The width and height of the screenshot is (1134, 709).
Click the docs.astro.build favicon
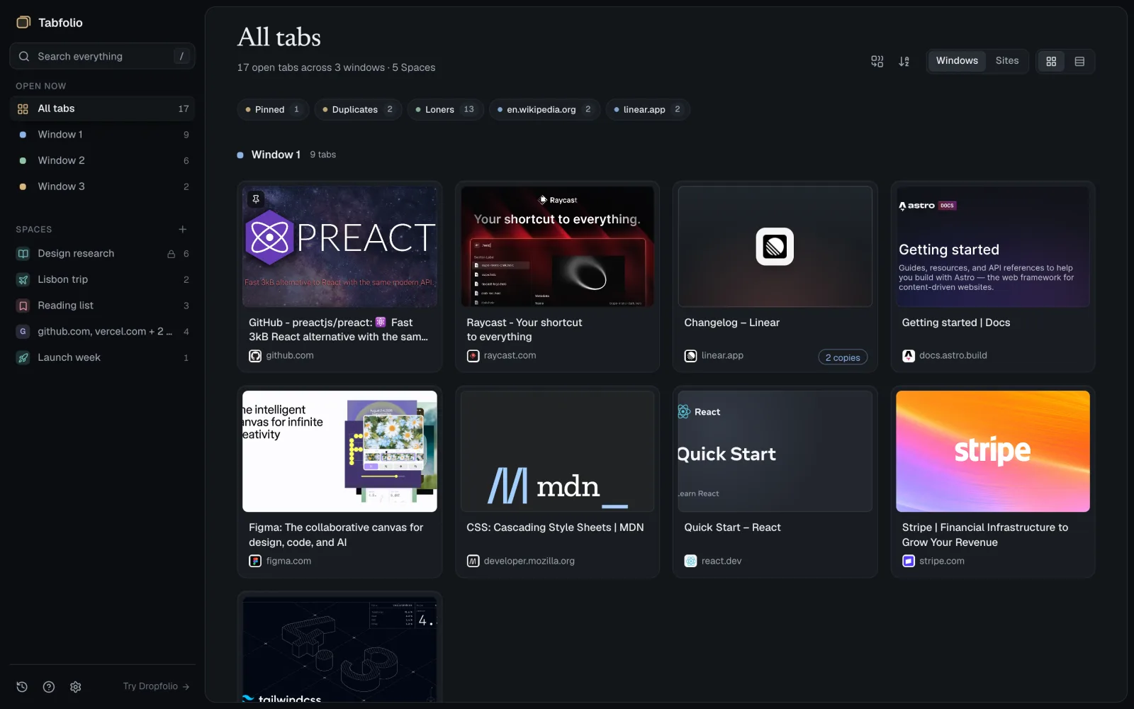coord(909,356)
